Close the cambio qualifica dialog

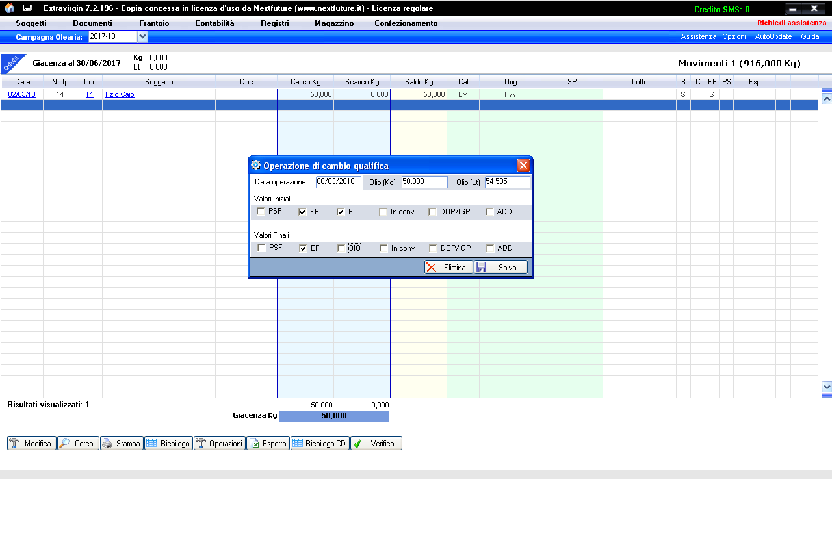[x=523, y=165]
